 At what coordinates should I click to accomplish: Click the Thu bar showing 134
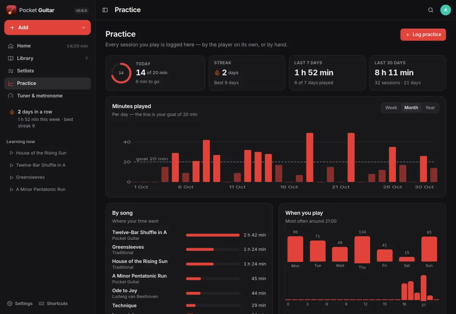362,250
